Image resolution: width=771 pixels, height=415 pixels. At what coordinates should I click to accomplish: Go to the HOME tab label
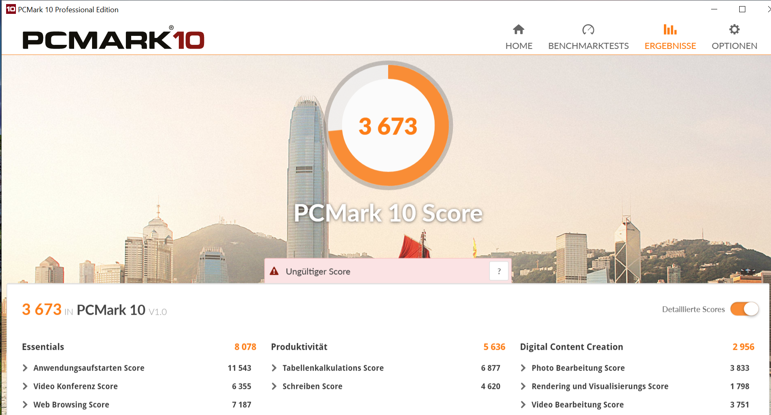click(519, 46)
